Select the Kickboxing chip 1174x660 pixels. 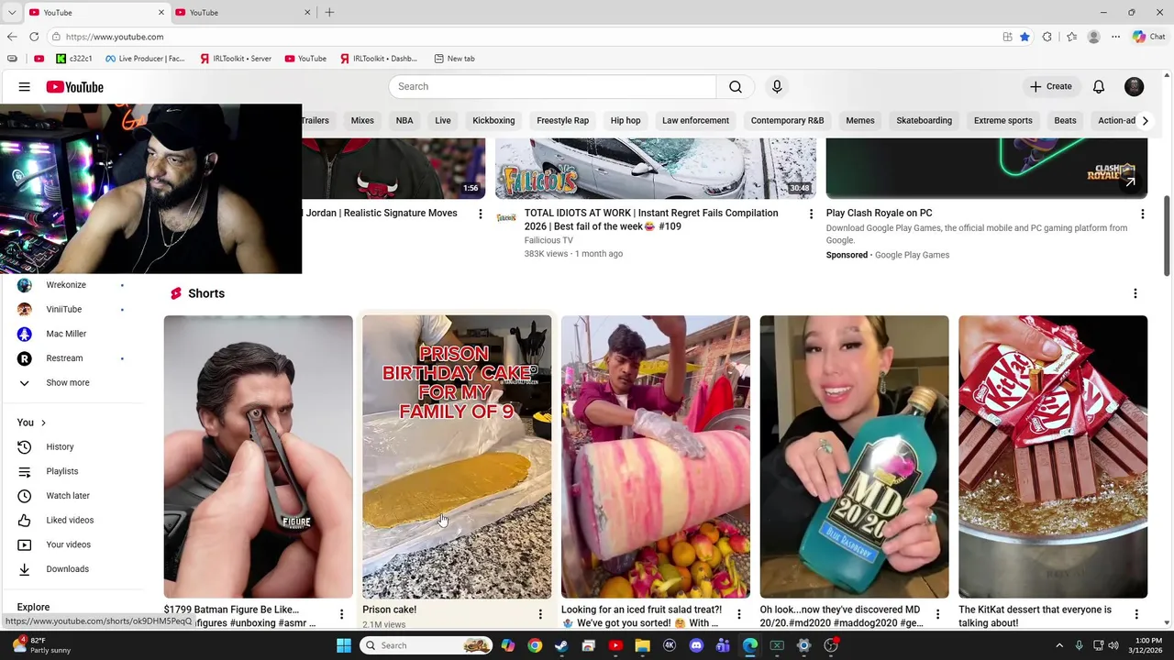pyautogui.click(x=493, y=120)
